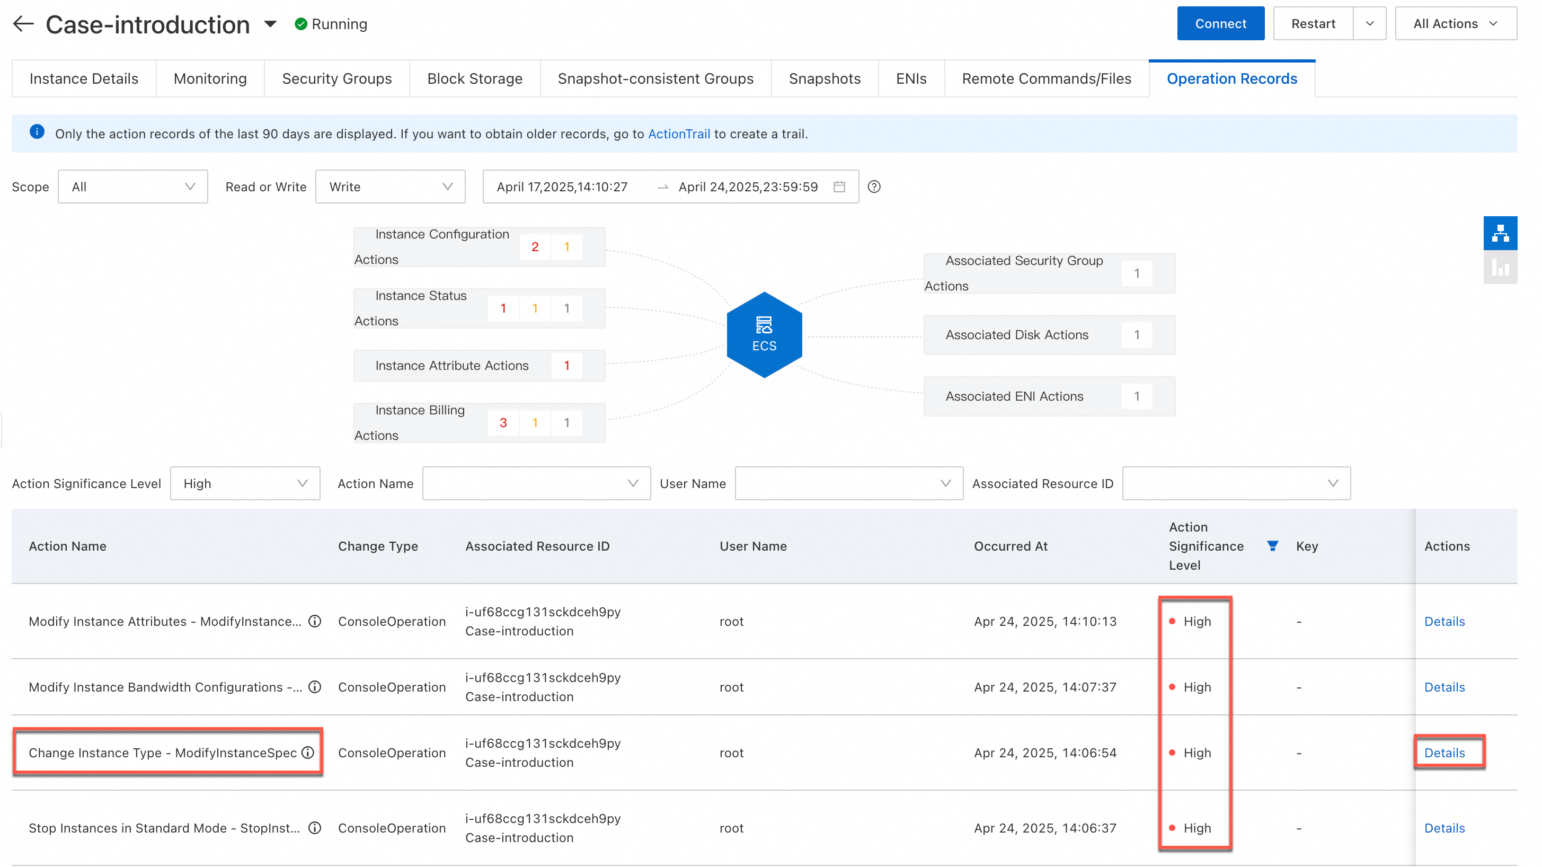The image size is (1542, 867).
Task: Open Details for Change Instance Type row
Action: tap(1444, 753)
